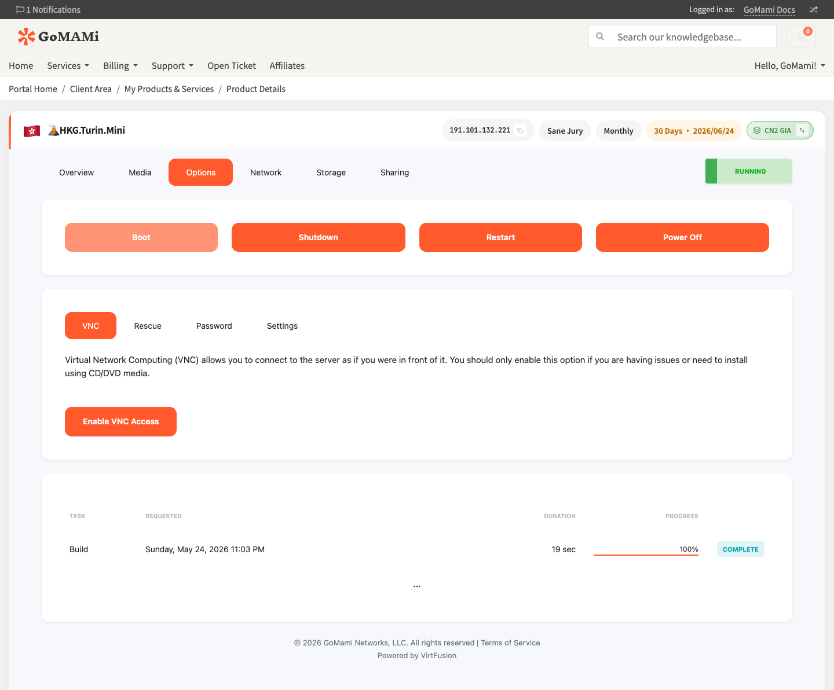
Task: Click the layers icon in the CN2 GIA badge
Action: click(x=757, y=131)
